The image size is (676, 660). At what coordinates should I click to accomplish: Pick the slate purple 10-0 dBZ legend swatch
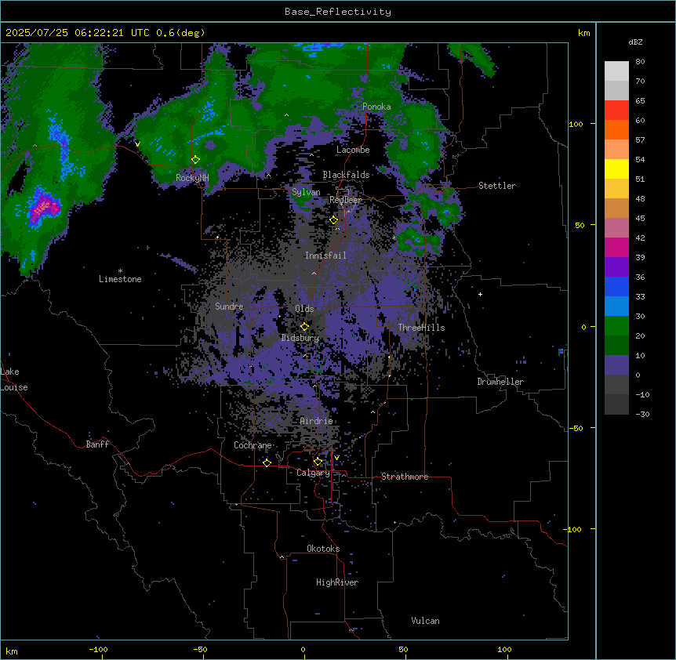pos(616,365)
